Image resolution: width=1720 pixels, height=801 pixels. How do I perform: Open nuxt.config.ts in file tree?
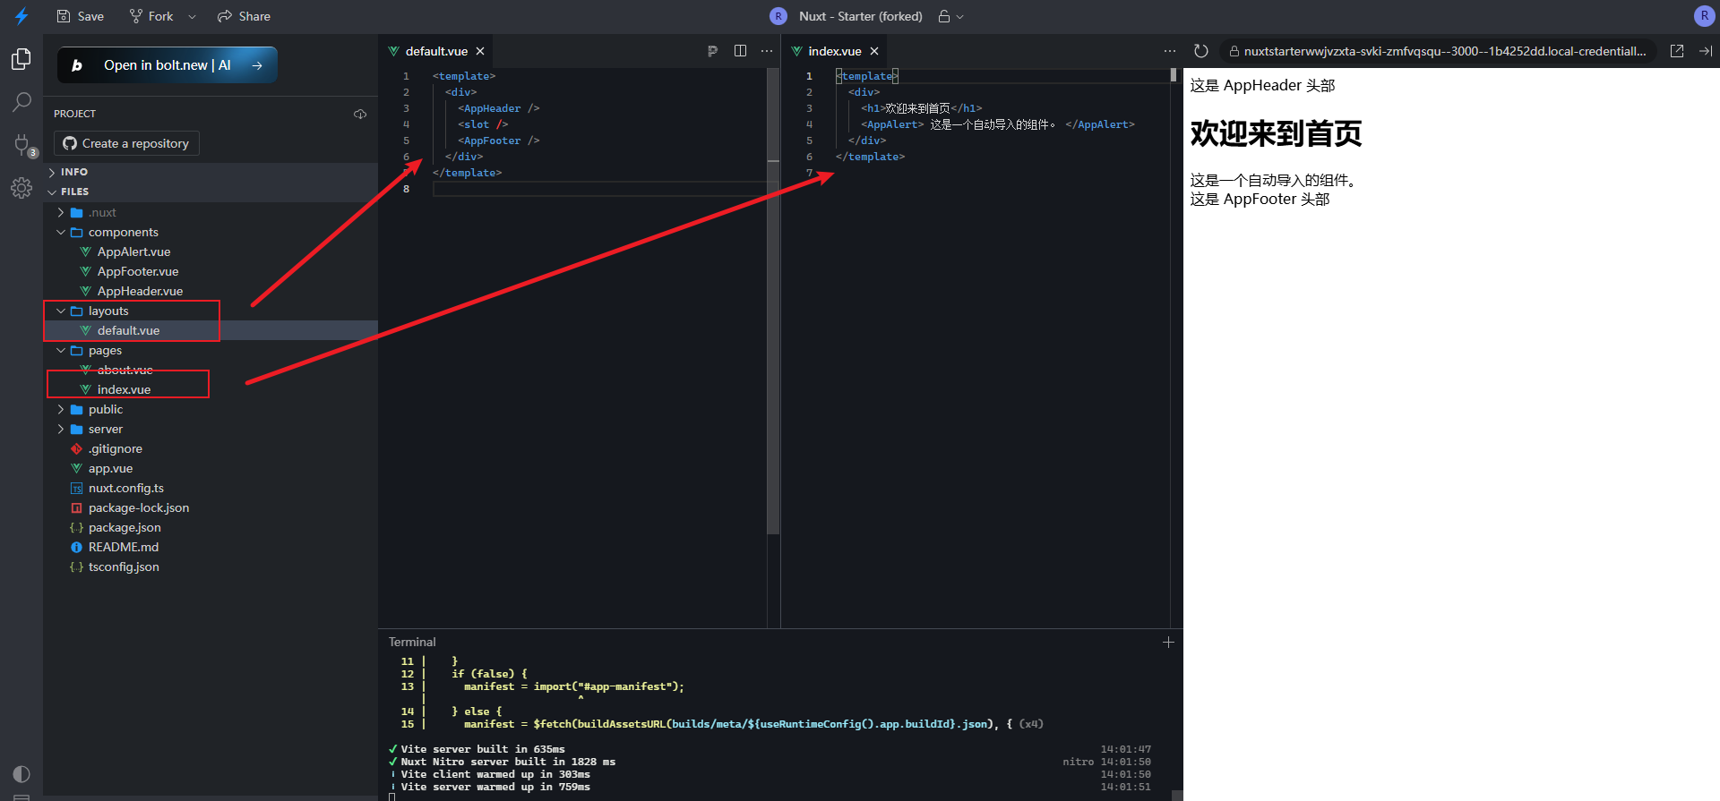coord(125,488)
